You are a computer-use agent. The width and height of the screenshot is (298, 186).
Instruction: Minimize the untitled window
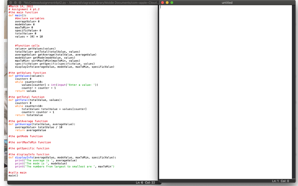click(x=167, y=3)
